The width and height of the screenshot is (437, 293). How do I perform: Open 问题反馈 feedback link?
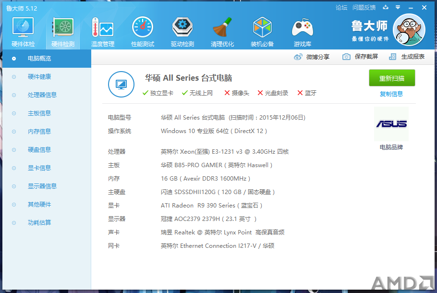[x=364, y=8]
